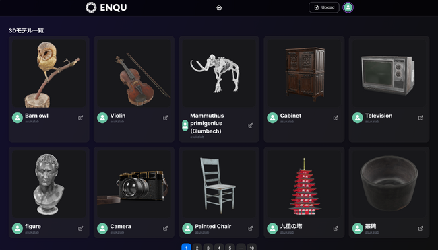The image size is (438, 251).
Task: Edit the Camera model entry
Action: tap(165, 228)
